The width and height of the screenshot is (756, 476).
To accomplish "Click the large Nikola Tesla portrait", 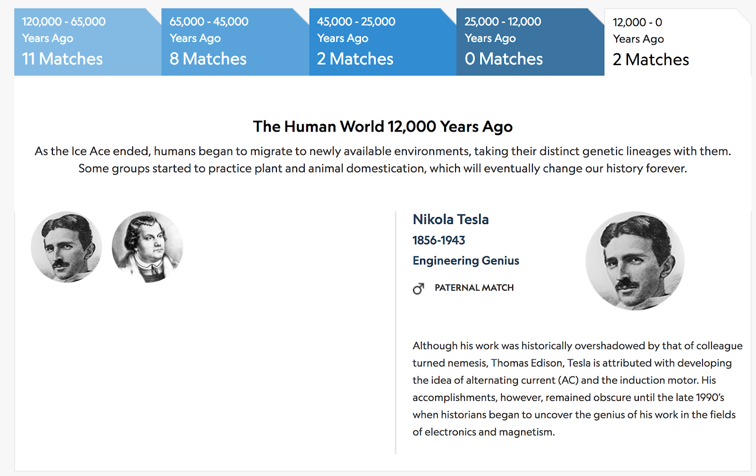I will click(x=635, y=260).
